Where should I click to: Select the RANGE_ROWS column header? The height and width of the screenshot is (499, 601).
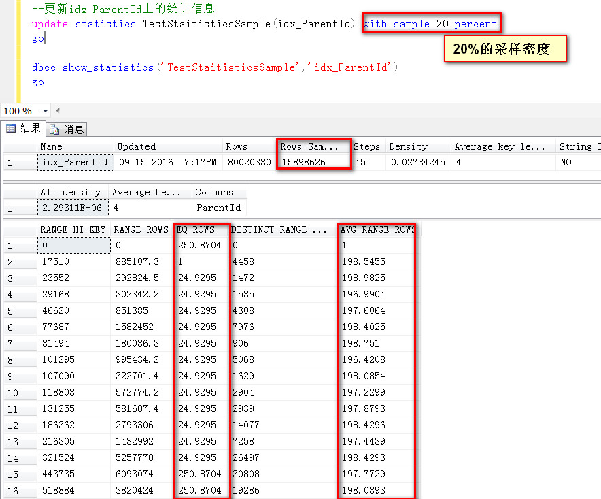point(141,229)
